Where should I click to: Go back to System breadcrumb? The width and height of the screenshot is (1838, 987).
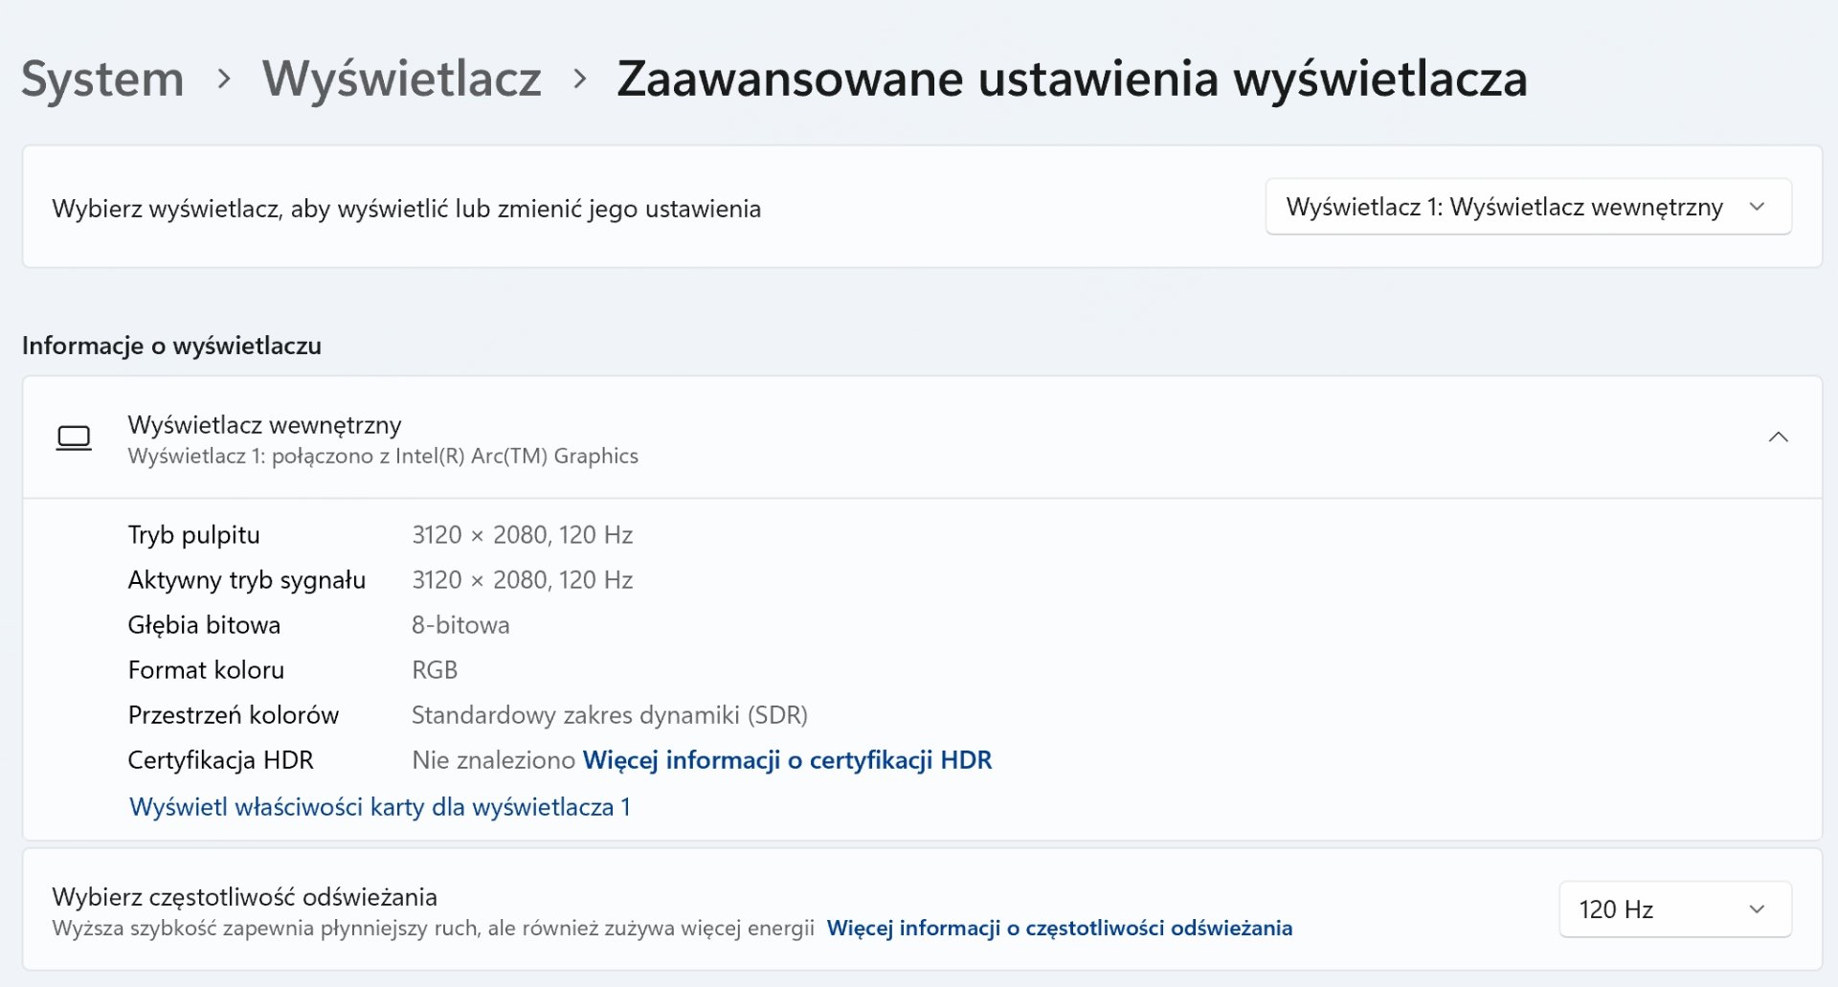(x=102, y=79)
